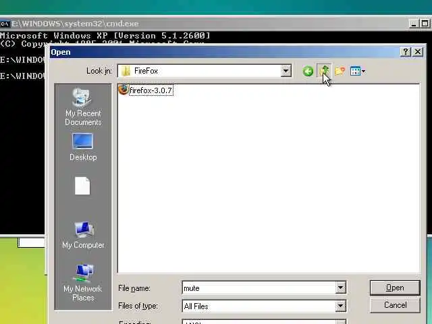This screenshot has height=324, width=432.
Task: Select the firefox-3.0.7 file icon
Action: 123,90
